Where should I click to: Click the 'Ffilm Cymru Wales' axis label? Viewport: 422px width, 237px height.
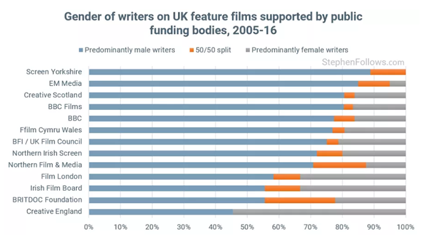pyautogui.click(x=51, y=130)
